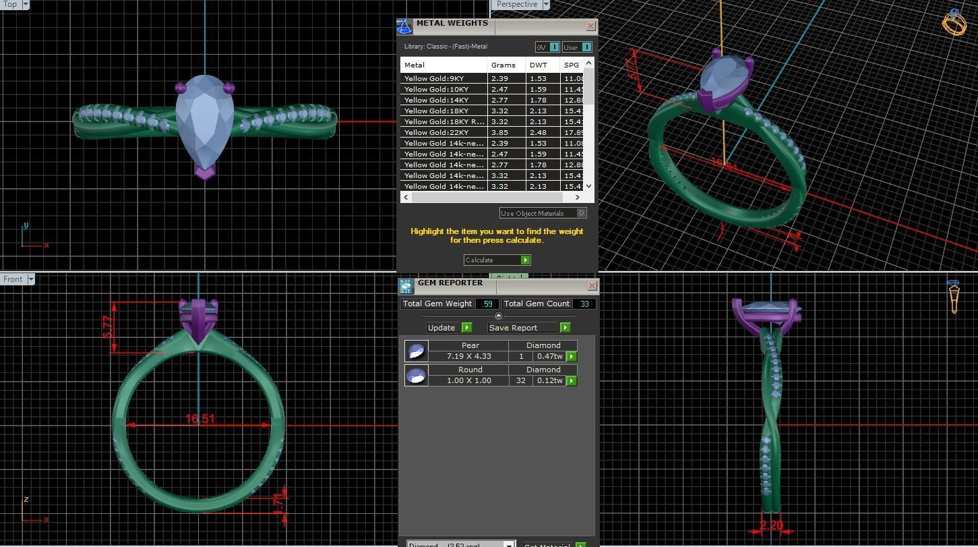Screen dimensions: 978x547
Task: Click the 16.51 dimension in Front view
Action: pyautogui.click(x=200, y=419)
